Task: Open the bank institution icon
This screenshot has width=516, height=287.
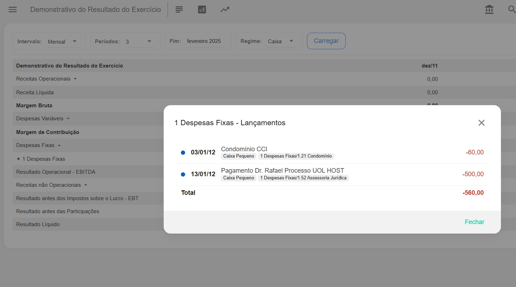Action: coord(489,9)
